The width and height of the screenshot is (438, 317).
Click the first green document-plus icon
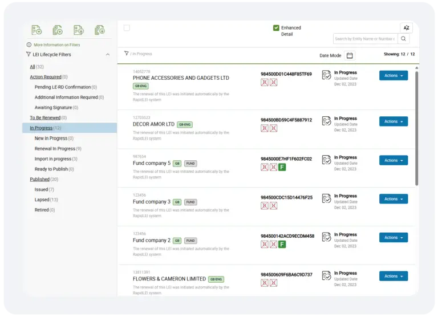click(x=36, y=30)
